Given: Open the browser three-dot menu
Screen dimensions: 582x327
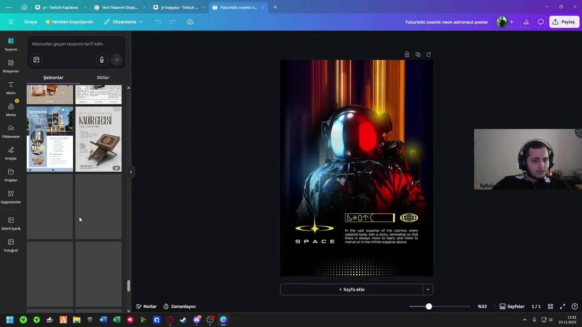Looking at the screenshot, I should click(9, 7).
